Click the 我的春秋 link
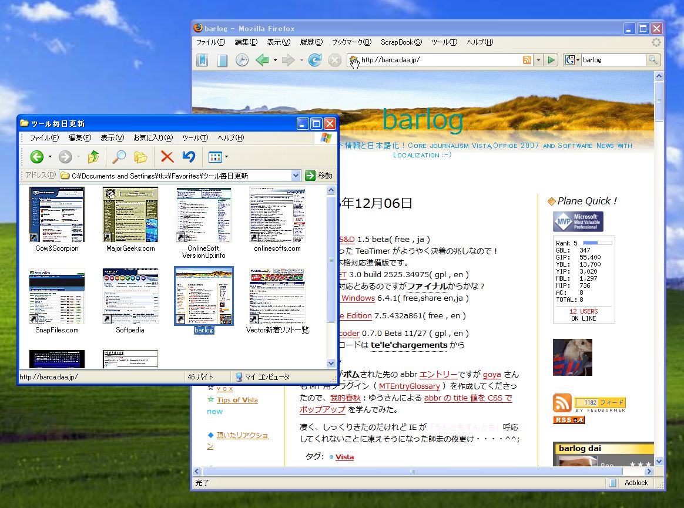The width and height of the screenshot is (684, 508). click(x=346, y=398)
